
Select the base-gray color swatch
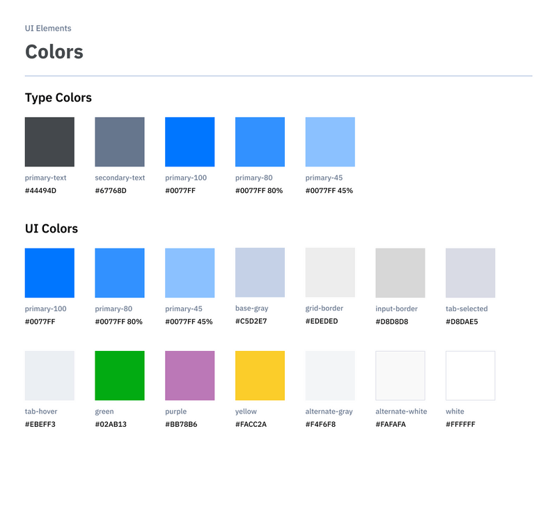260,273
